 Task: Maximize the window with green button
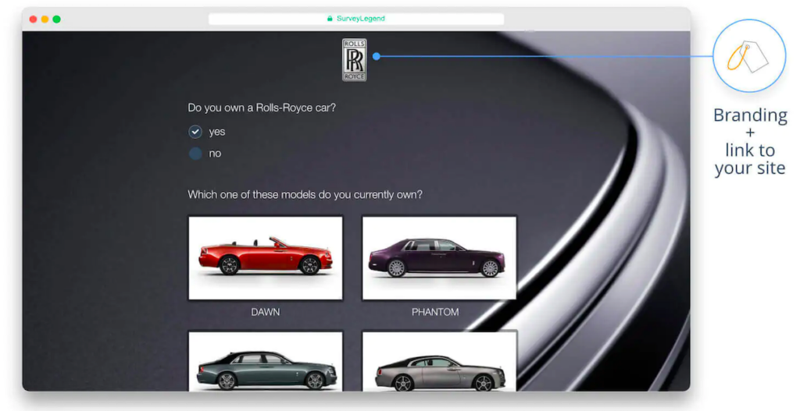coord(56,19)
